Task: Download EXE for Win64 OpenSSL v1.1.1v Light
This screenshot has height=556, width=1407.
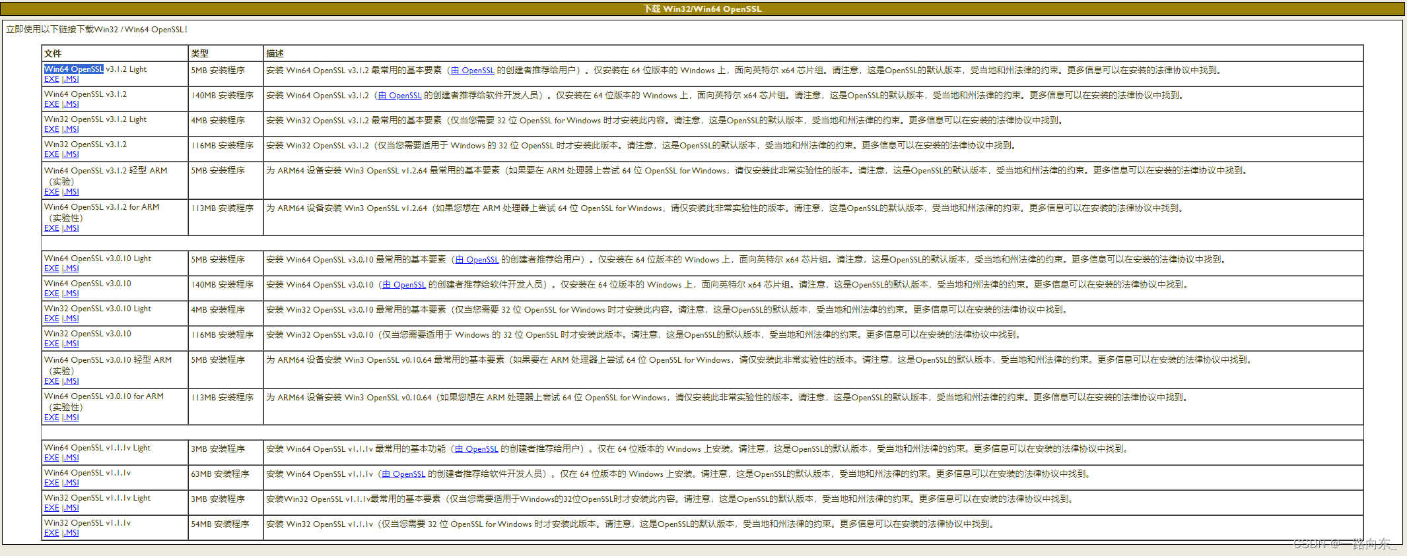Action: point(51,458)
